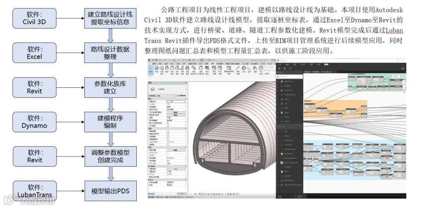The width and height of the screenshot is (422, 208).
Task: Click Purge Unused icon in Revit
Action: pyautogui.click(x=201, y=70)
